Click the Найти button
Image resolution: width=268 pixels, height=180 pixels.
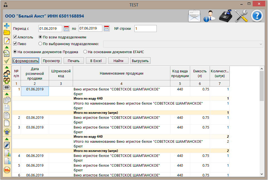(118, 61)
